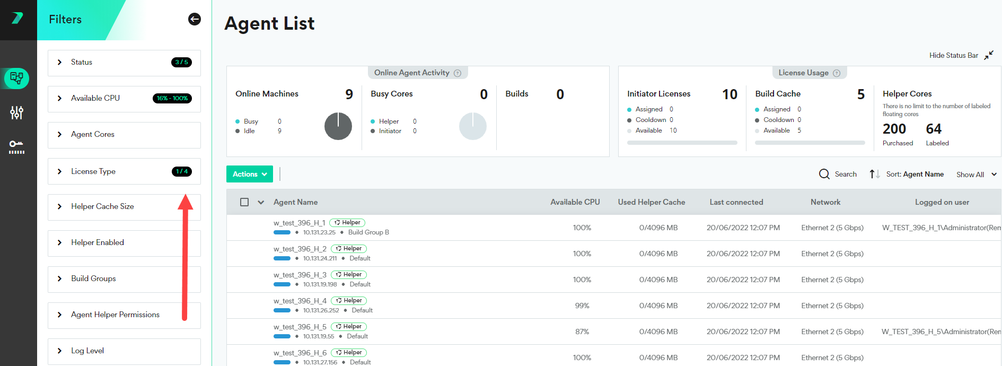Screen dimensions: 1002x366
Task: Click the Search agents field
Action: pos(838,174)
